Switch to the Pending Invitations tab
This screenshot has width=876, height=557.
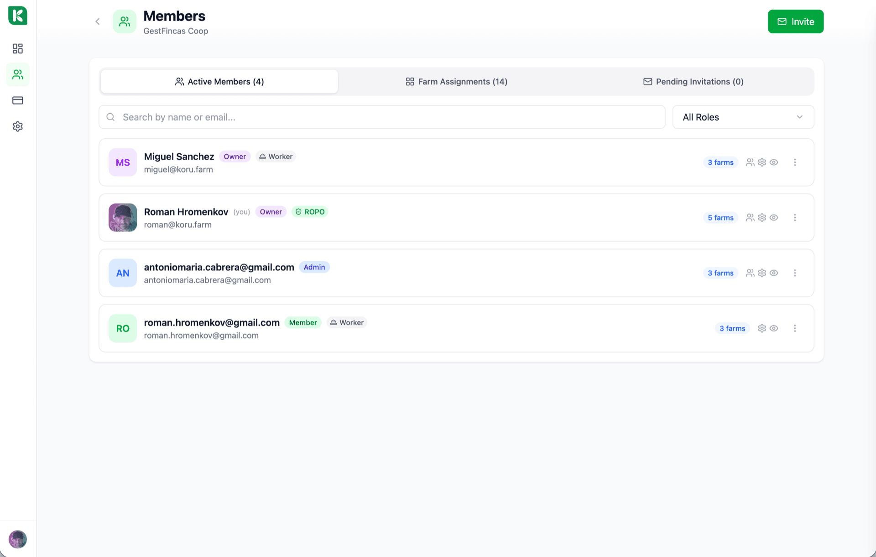[x=693, y=82]
